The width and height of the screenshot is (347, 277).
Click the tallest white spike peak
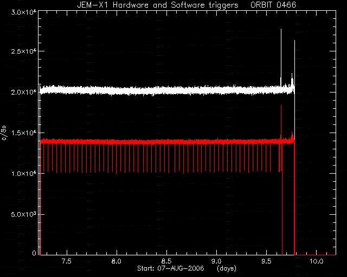281,29
